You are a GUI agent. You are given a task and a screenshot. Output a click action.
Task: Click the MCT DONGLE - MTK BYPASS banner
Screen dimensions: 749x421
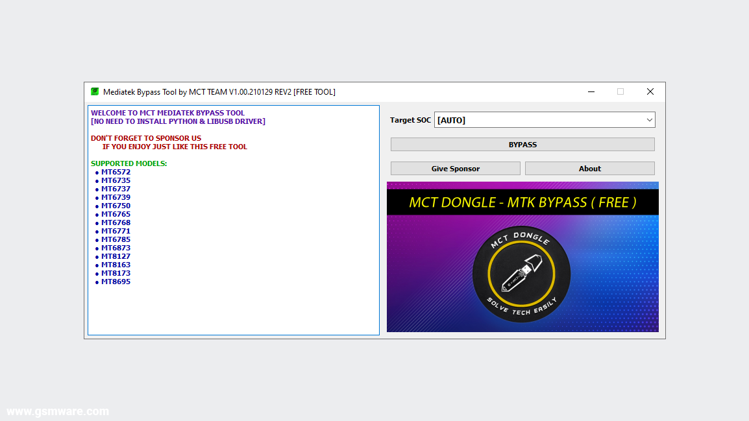522,201
